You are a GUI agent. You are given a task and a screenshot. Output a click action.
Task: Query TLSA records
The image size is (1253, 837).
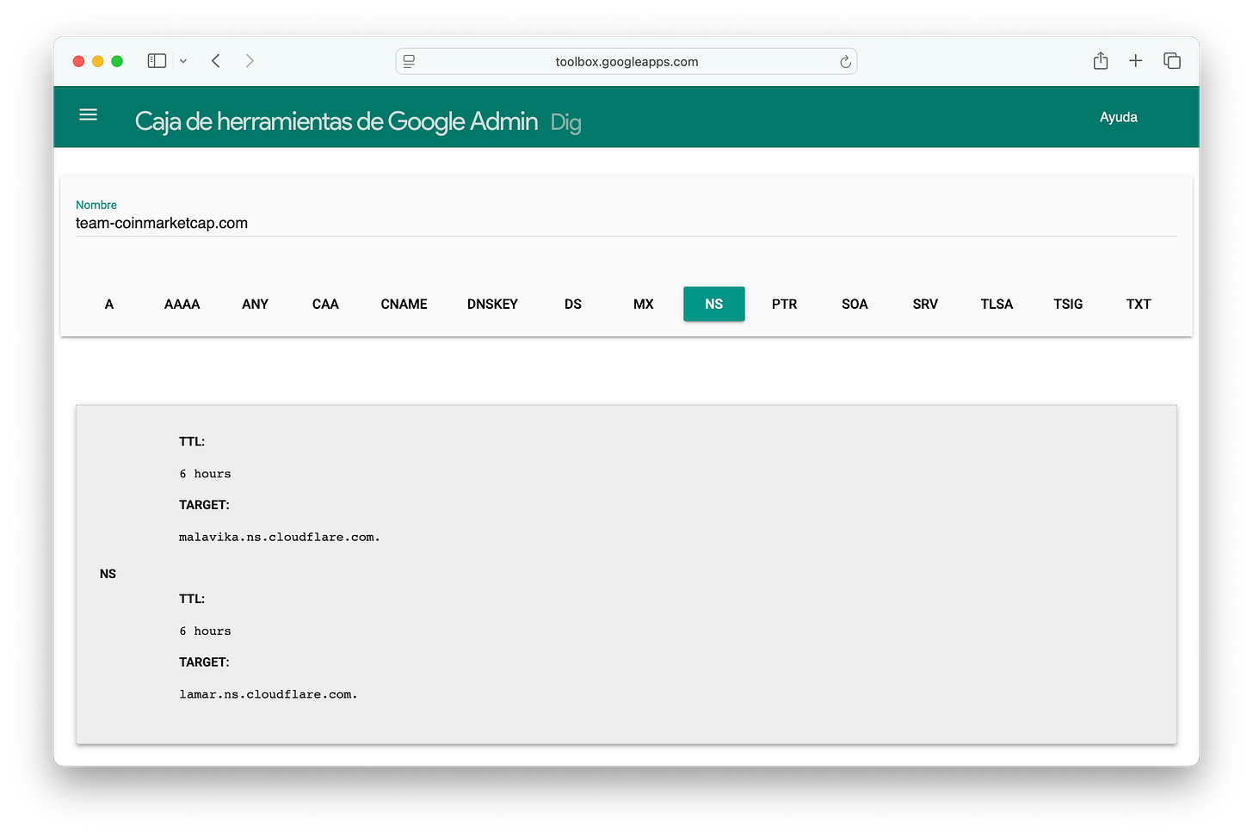[x=997, y=305]
